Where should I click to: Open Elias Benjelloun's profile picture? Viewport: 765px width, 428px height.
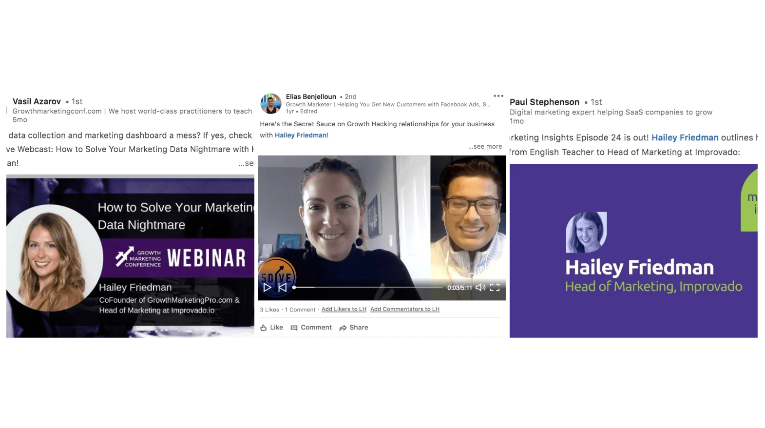click(271, 103)
